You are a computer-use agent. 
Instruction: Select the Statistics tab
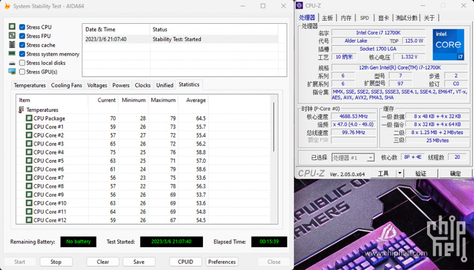(x=189, y=85)
